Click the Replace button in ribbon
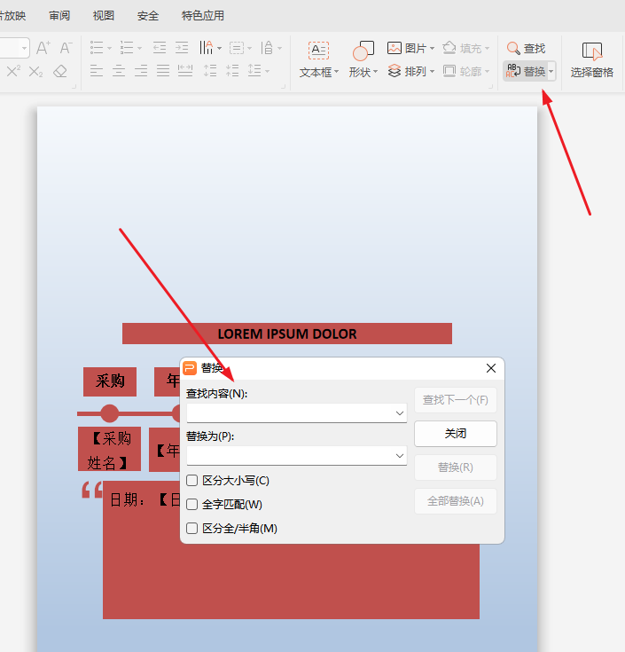This screenshot has width=625, height=652. (526, 72)
